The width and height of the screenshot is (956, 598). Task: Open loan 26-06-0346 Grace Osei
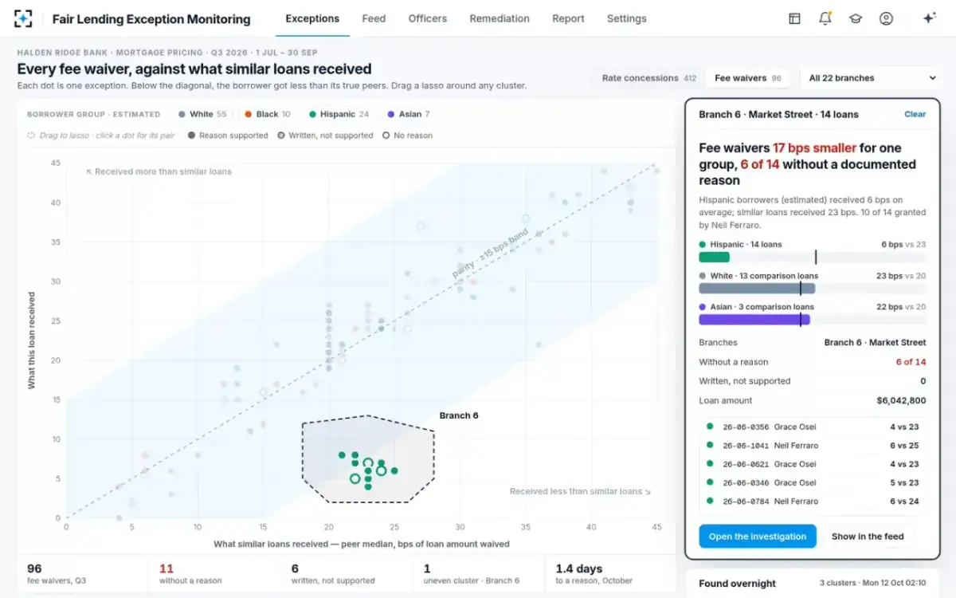point(813,482)
